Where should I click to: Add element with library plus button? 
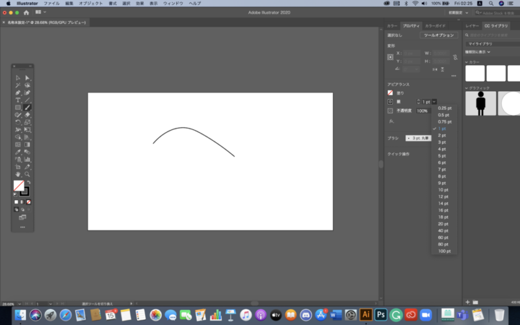pos(467,302)
